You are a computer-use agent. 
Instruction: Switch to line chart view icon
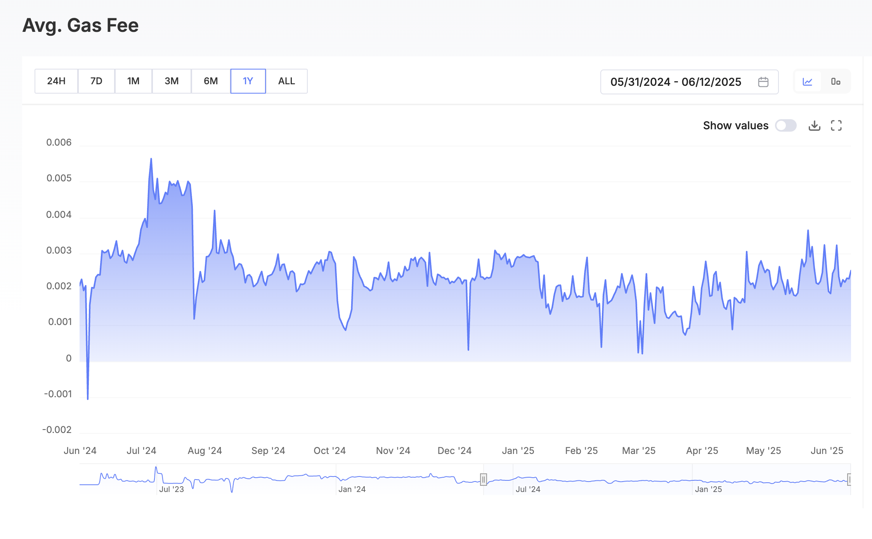point(808,82)
